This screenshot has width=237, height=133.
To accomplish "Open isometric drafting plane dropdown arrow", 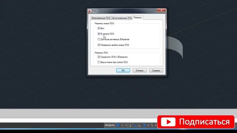I will (156, 125).
